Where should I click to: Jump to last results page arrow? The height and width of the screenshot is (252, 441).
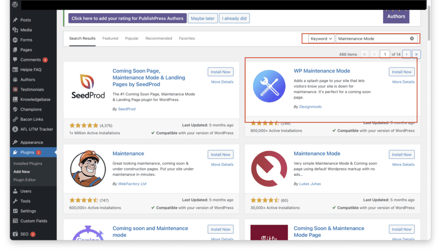click(416, 54)
